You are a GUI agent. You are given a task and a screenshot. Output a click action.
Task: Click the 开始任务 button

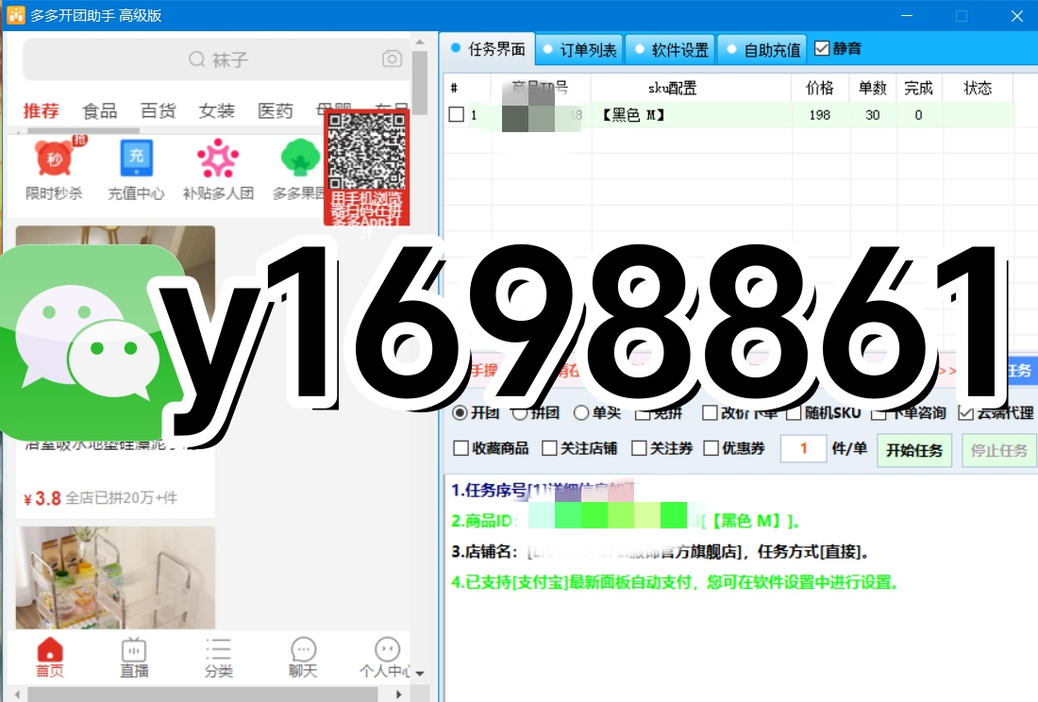[913, 450]
